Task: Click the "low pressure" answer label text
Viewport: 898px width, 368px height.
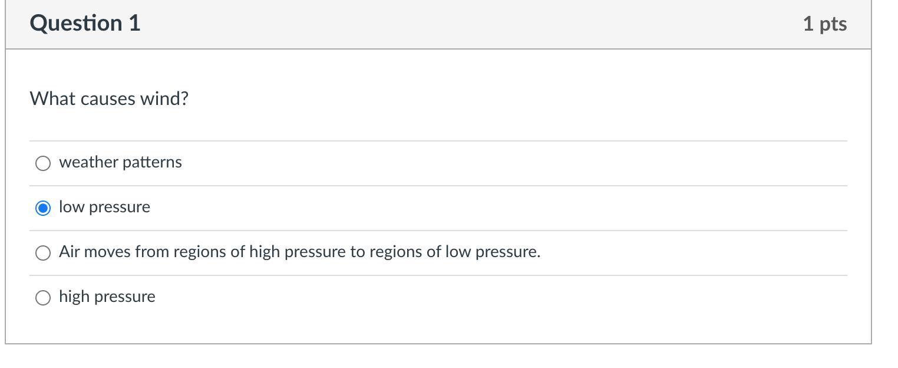Action: 104,207
